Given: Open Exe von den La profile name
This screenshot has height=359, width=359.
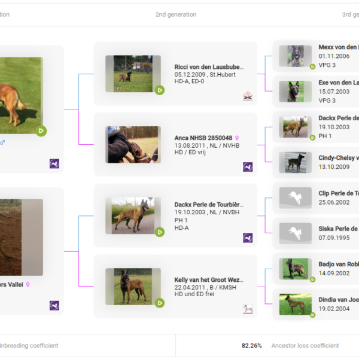Looking at the screenshot, I should (x=339, y=83).
